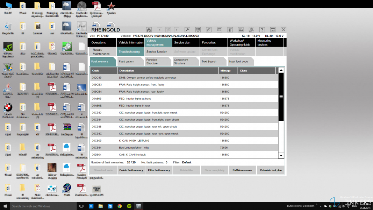
Task: Open the envelope feedback icon
Action: point(219,30)
